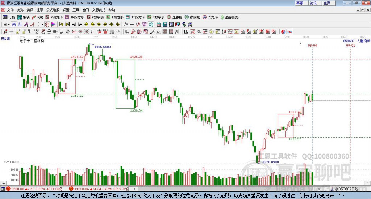The image size is (371, 199).
Task: Jump to the first bar icon
Action: [x=61, y=25]
